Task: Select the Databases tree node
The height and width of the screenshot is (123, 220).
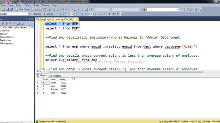Action: point(5,31)
